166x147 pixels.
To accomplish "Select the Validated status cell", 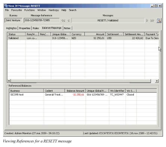I will click(16, 38).
